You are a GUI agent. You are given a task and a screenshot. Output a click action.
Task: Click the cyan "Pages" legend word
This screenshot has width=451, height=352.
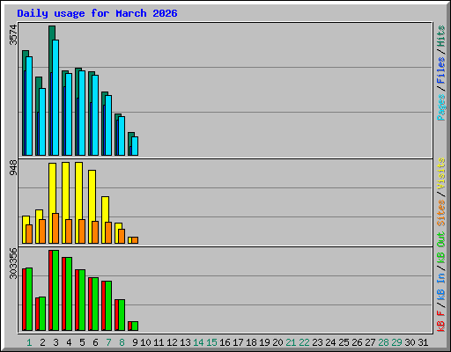[x=441, y=107]
